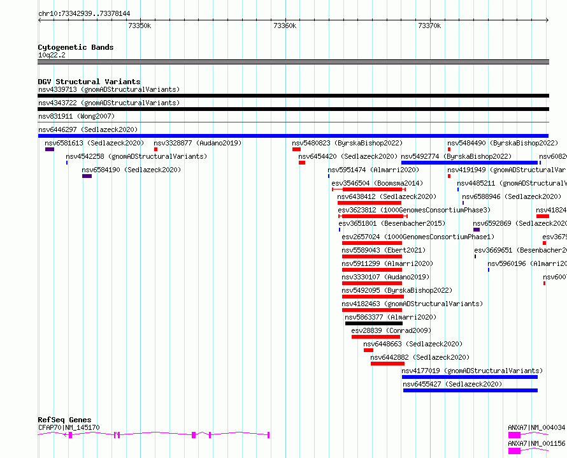Click nsv4485211 gnomAD variant label
The height and width of the screenshot is (458, 567).
[512, 183]
